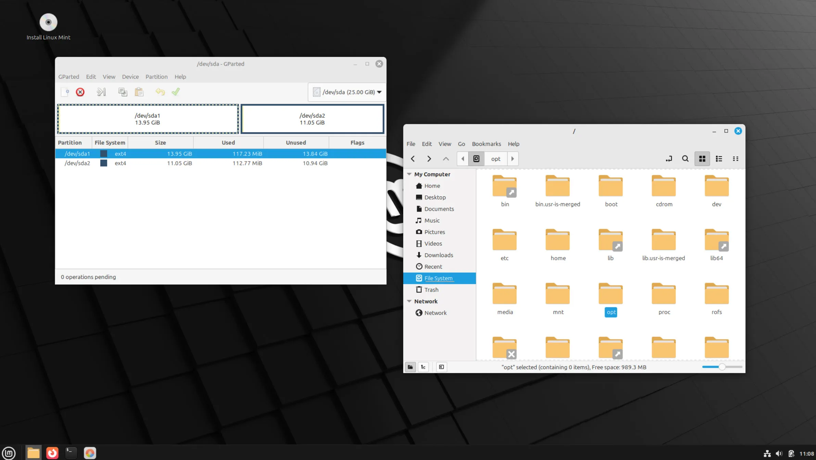Apply all pending operations

click(176, 92)
